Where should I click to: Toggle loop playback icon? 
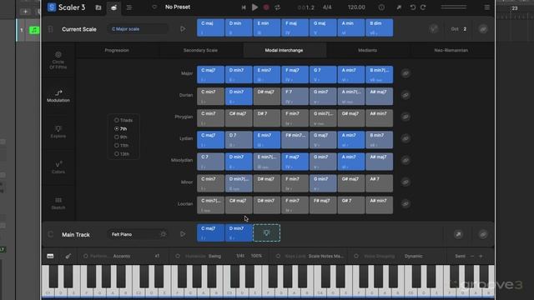(x=278, y=7)
